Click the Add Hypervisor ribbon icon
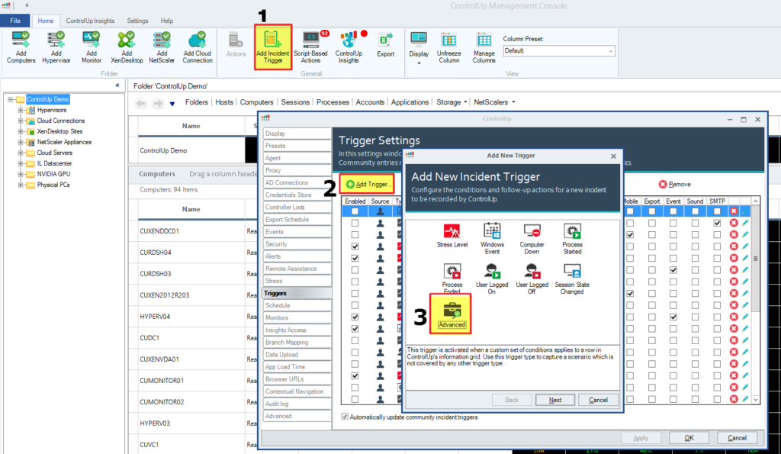This screenshot has height=454, width=781. (55, 46)
